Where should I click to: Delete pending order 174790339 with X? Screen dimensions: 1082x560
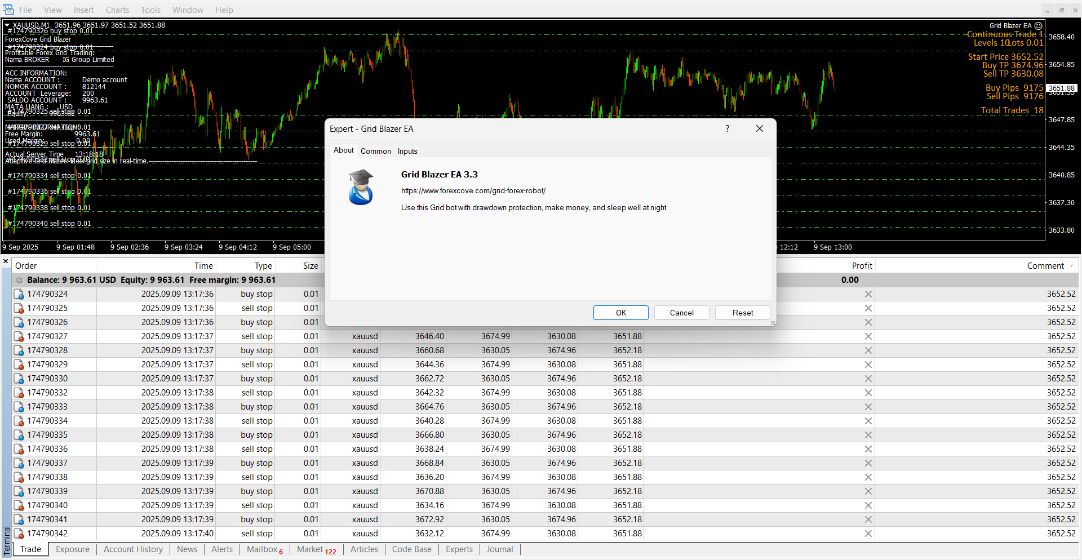point(868,491)
